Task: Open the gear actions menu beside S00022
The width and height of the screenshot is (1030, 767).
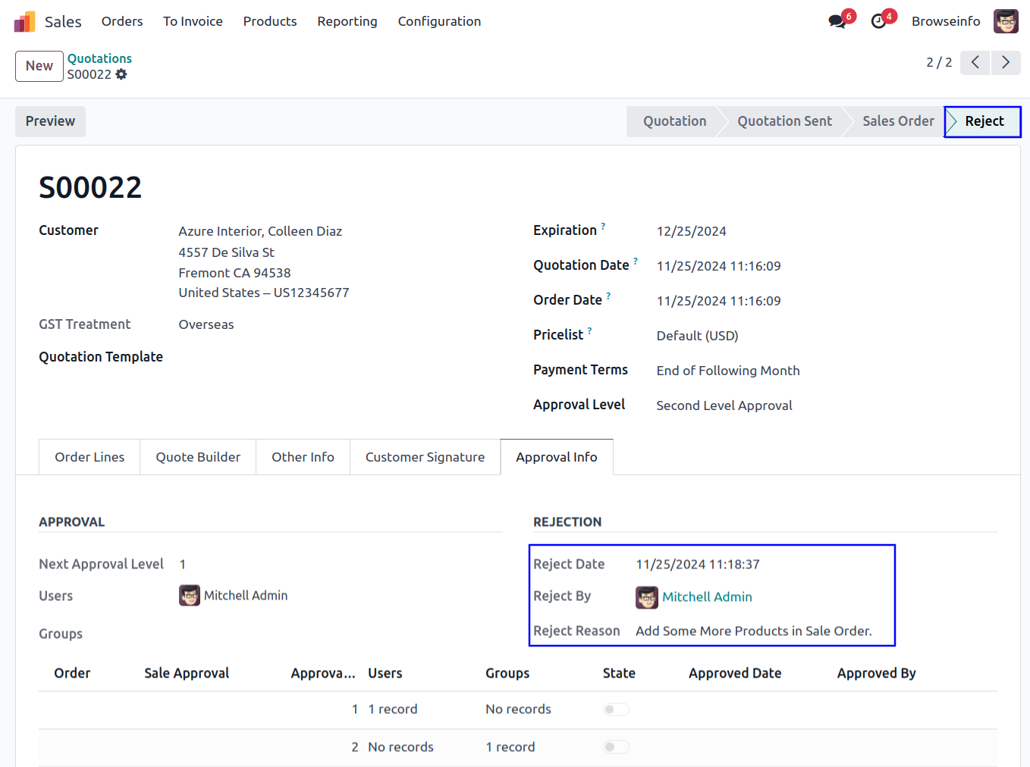Action: click(x=121, y=74)
